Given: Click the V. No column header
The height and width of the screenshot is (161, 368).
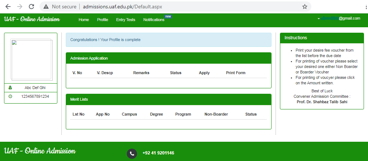Looking at the screenshot, I should [77, 73].
